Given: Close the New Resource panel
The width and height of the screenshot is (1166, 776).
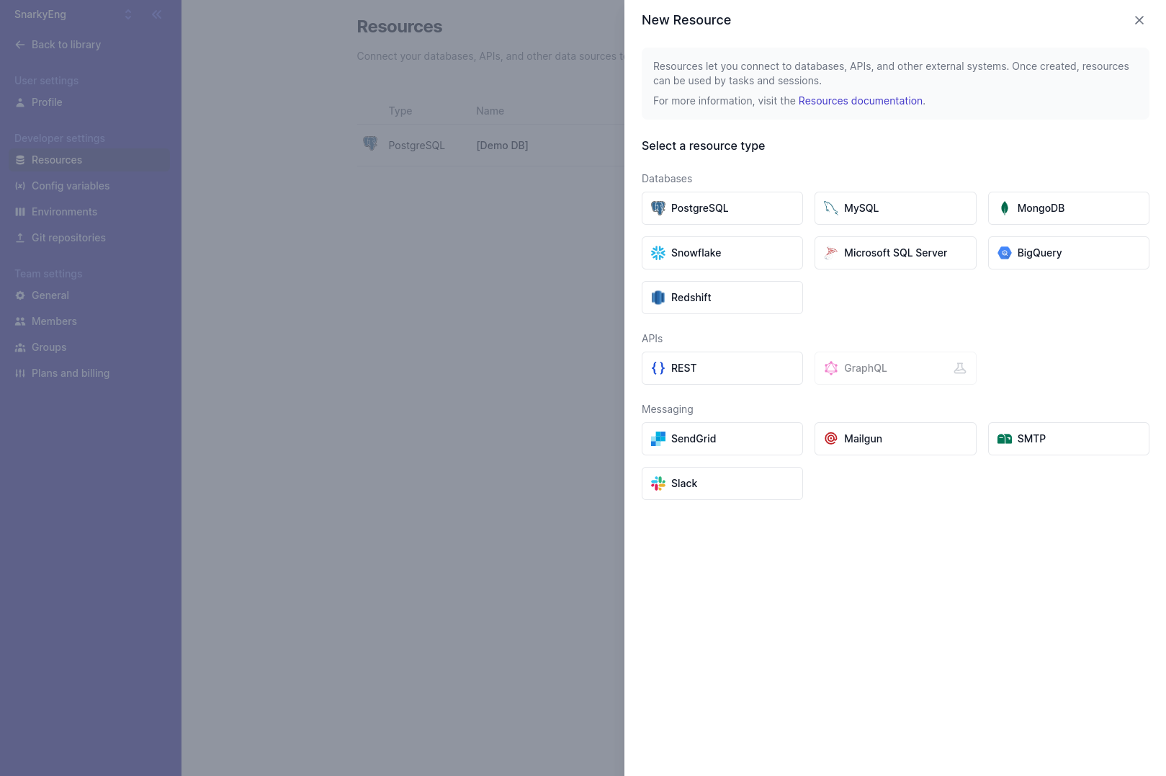Looking at the screenshot, I should (x=1139, y=20).
